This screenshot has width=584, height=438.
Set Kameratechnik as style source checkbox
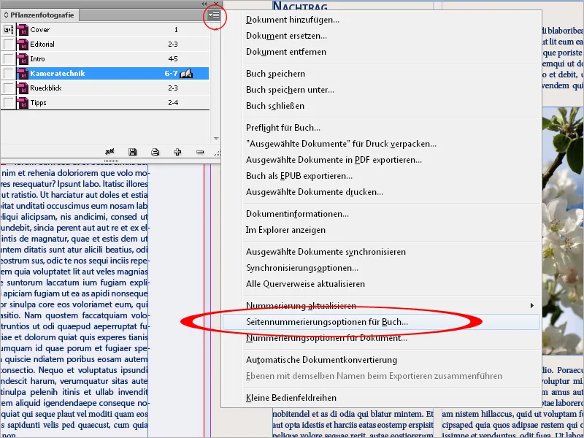coord(8,74)
